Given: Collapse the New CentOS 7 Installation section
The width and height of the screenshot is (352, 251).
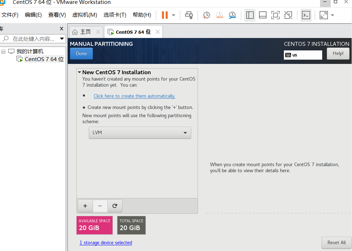Looking at the screenshot, I should point(79,72).
